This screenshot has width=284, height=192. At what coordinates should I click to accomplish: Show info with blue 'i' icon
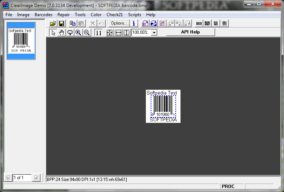(x=134, y=23)
